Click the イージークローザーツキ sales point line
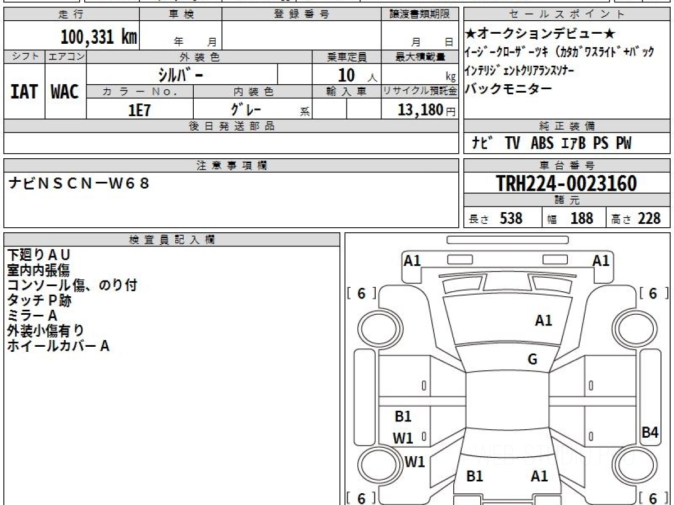Image resolution: width=674 pixels, height=505 pixels. click(559, 52)
